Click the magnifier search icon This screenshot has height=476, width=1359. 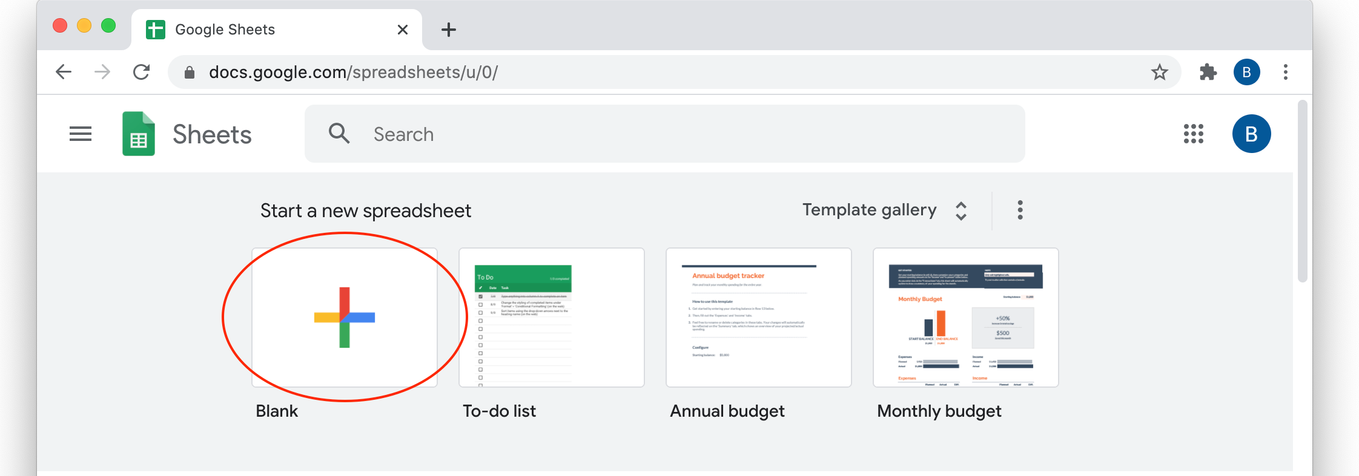pos(339,134)
